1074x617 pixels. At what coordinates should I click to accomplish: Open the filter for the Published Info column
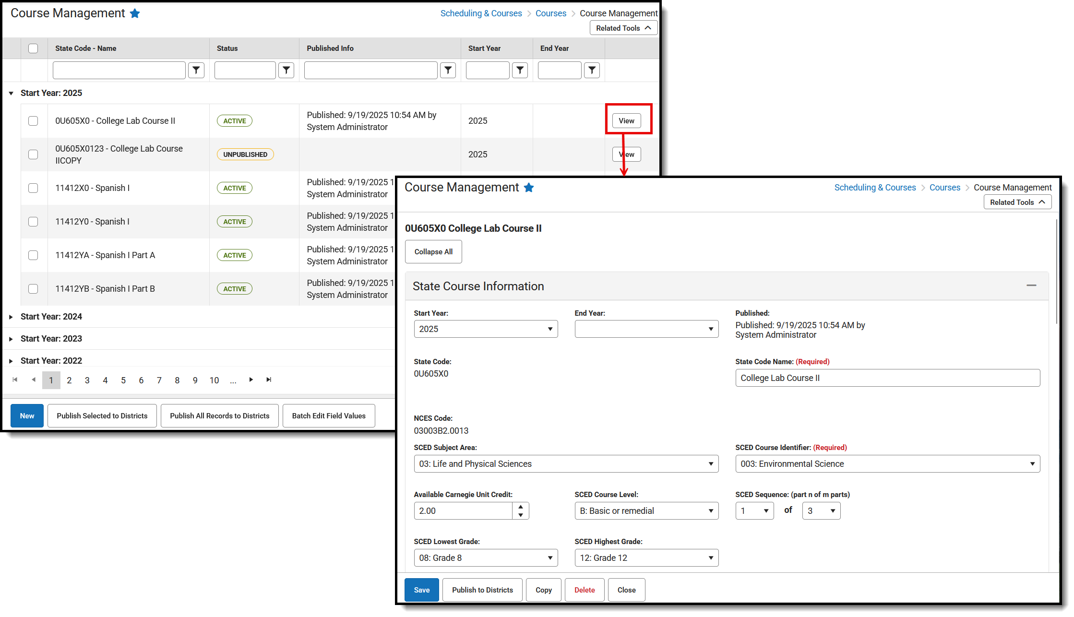click(448, 70)
